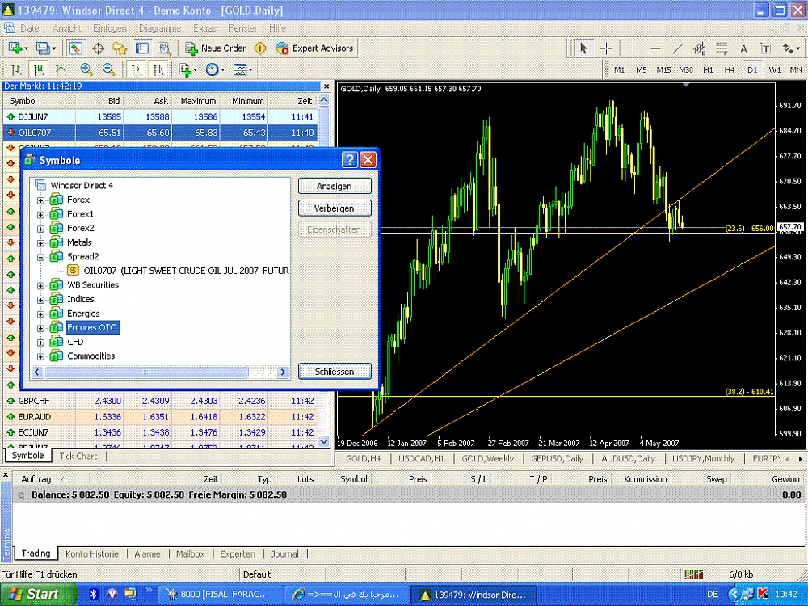
Task: Expand the Commodities symbol group
Action: pos(40,356)
